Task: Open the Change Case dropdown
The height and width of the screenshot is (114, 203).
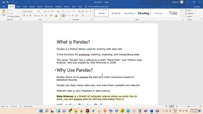Action: click(x=53, y=11)
